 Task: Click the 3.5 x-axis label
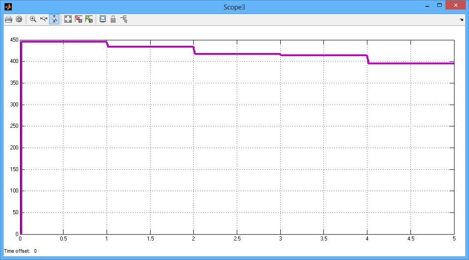point(324,239)
